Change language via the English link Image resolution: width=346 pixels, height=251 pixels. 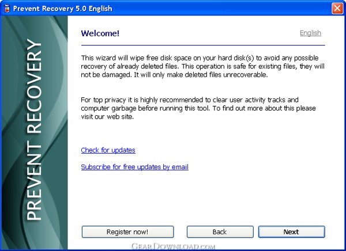[x=310, y=33]
